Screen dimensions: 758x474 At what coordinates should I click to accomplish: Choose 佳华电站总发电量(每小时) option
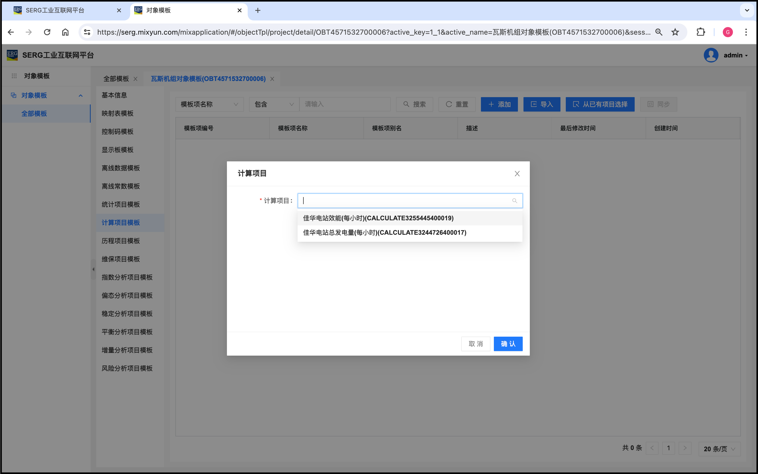384,233
